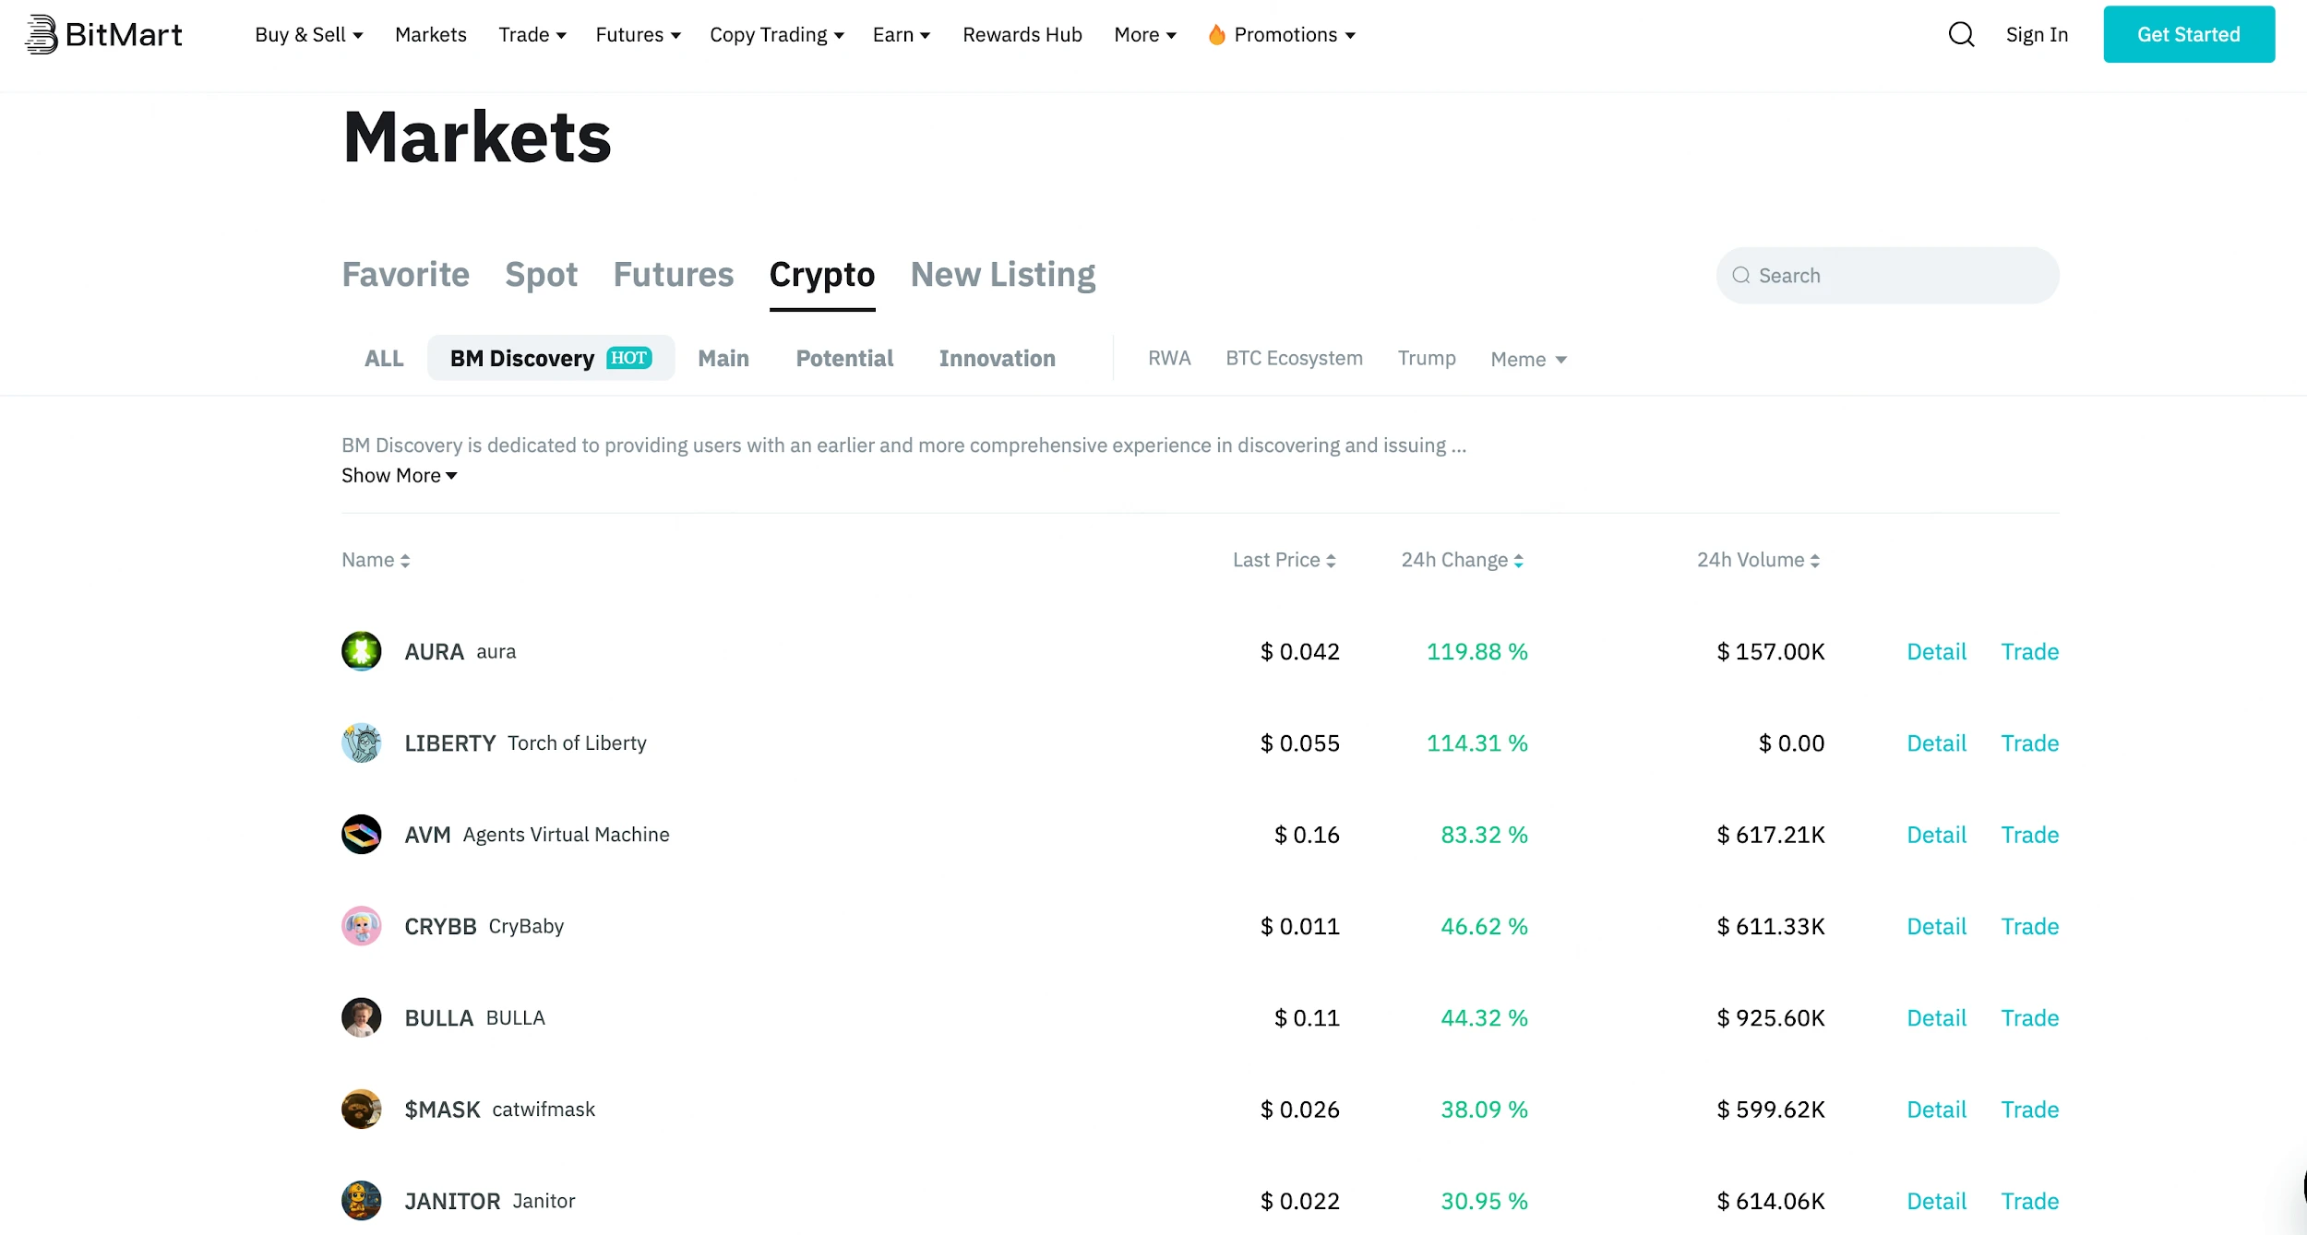Open the Detail link for AURA
Image resolution: width=2307 pixels, height=1235 pixels.
pyautogui.click(x=1935, y=651)
